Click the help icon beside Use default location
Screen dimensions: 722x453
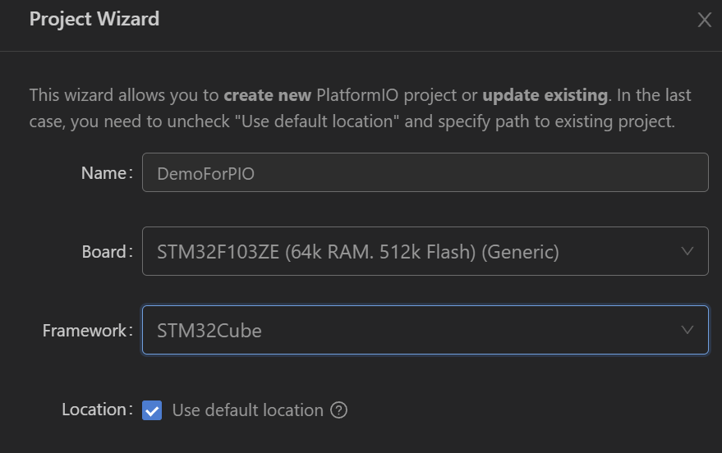click(338, 410)
